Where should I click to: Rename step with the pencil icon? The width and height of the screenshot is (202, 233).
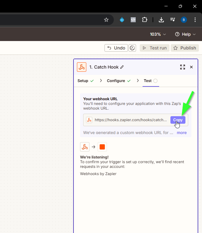(122, 67)
